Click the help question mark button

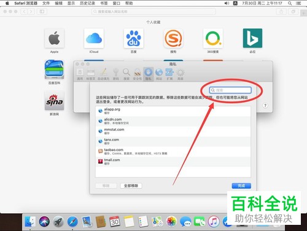tap(265, 106)
